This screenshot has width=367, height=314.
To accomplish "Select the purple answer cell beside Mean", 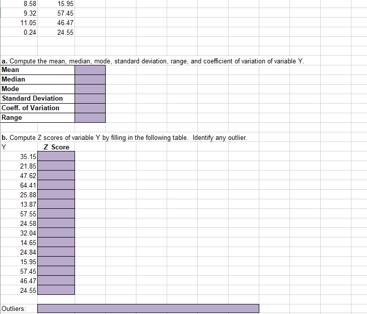I will [90, 70].
